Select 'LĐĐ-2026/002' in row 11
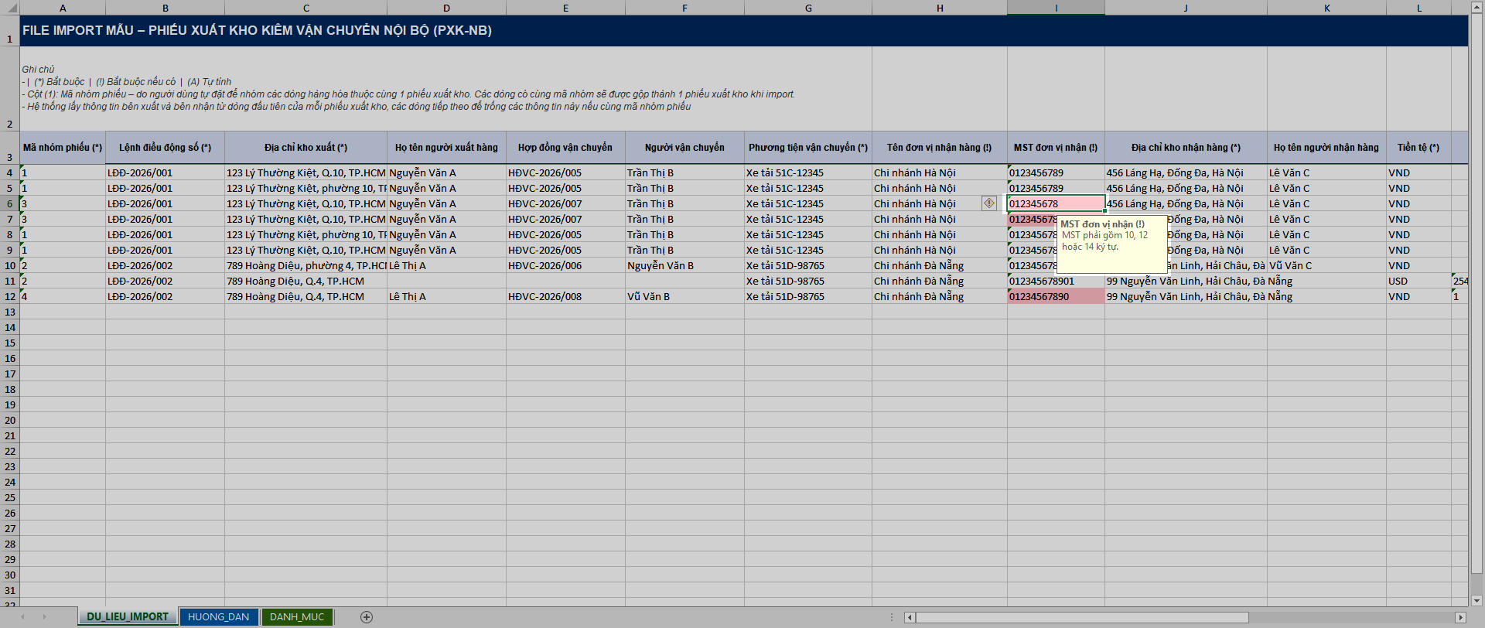 166,281
